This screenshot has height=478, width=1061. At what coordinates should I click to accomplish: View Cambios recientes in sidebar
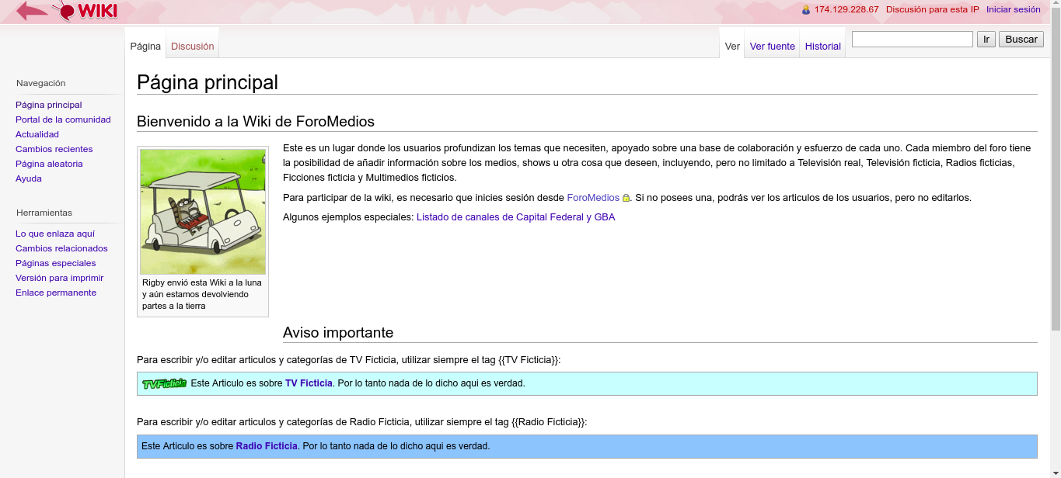coord(54,149)
